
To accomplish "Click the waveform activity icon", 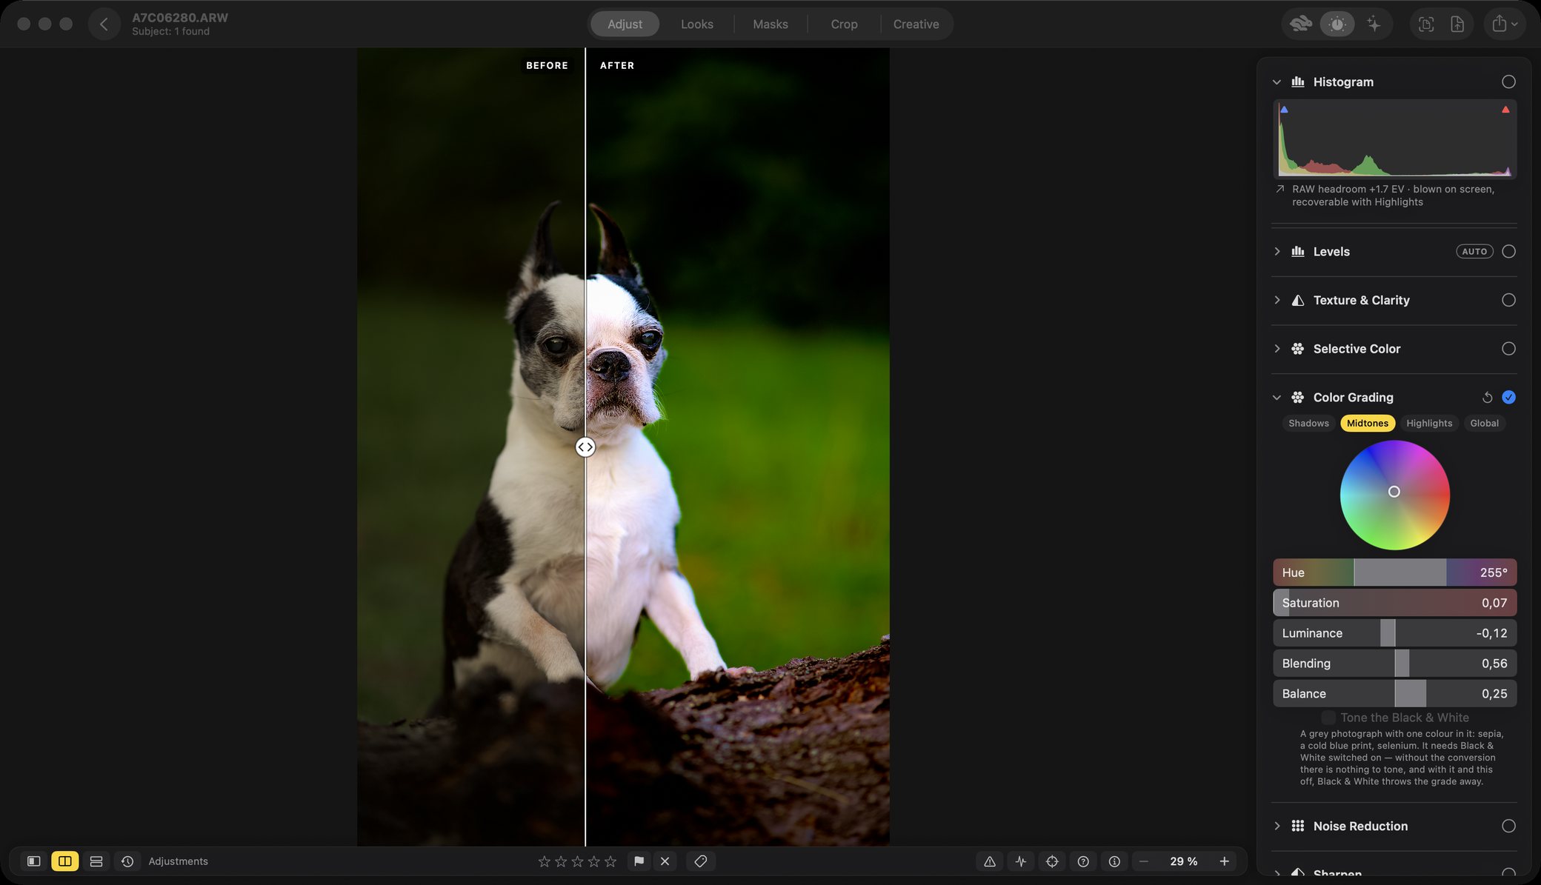I will click(1021, 861).
